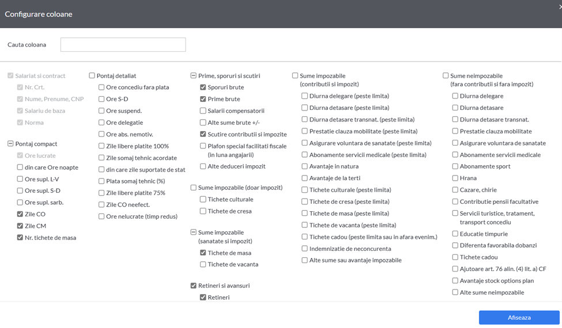Check Tichete de cresa under doar impozit
Screen dimensions: 562x328
pyautogui.click(x=203, y=211)
